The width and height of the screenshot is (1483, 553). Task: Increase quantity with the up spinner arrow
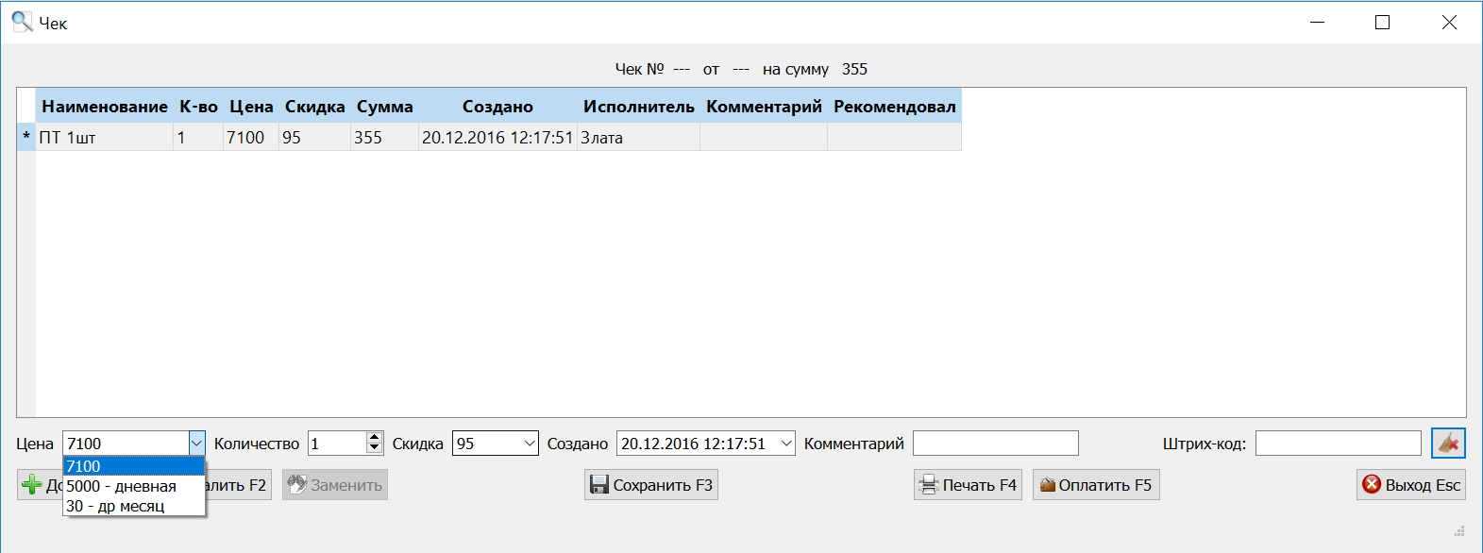click(375, 437)
